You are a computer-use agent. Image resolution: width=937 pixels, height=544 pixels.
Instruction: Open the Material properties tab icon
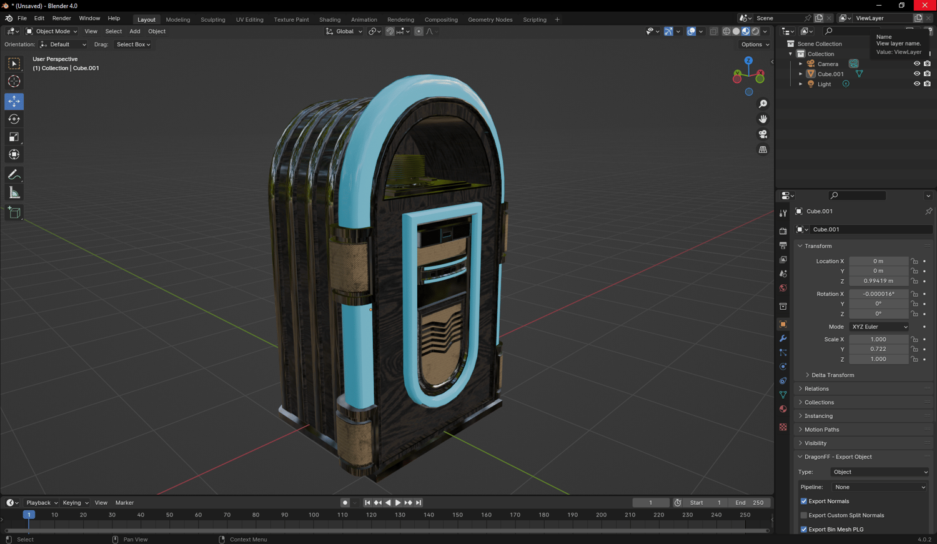click(x=783, y=409)
